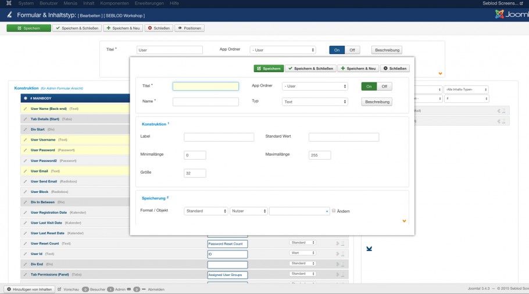529x294 pixels.
Task: Click pencil icon next to User Password2
Action: coord(26,161)
